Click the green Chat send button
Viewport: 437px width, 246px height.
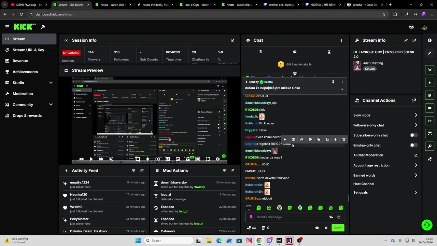pyautogui.click(x=338, y=228)
